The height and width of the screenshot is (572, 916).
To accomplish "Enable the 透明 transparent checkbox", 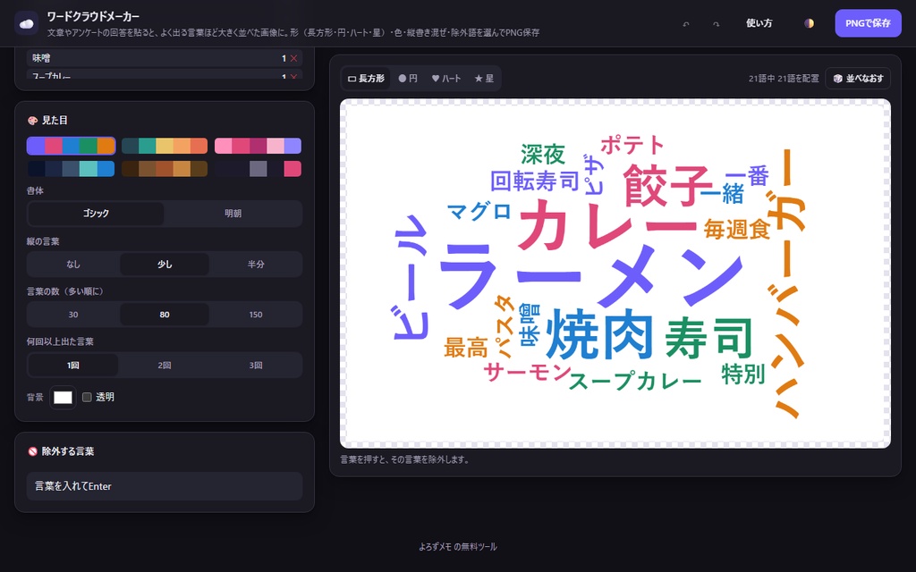I will 87,398.
